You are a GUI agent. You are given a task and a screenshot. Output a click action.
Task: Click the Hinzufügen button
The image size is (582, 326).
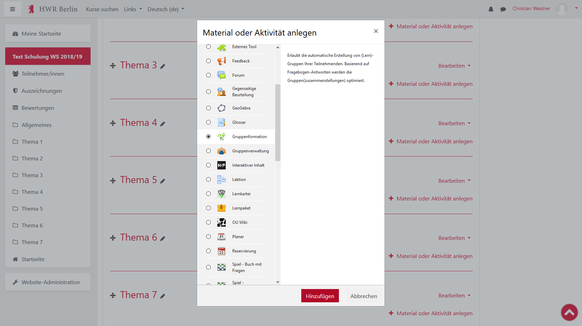coord(320,296)
